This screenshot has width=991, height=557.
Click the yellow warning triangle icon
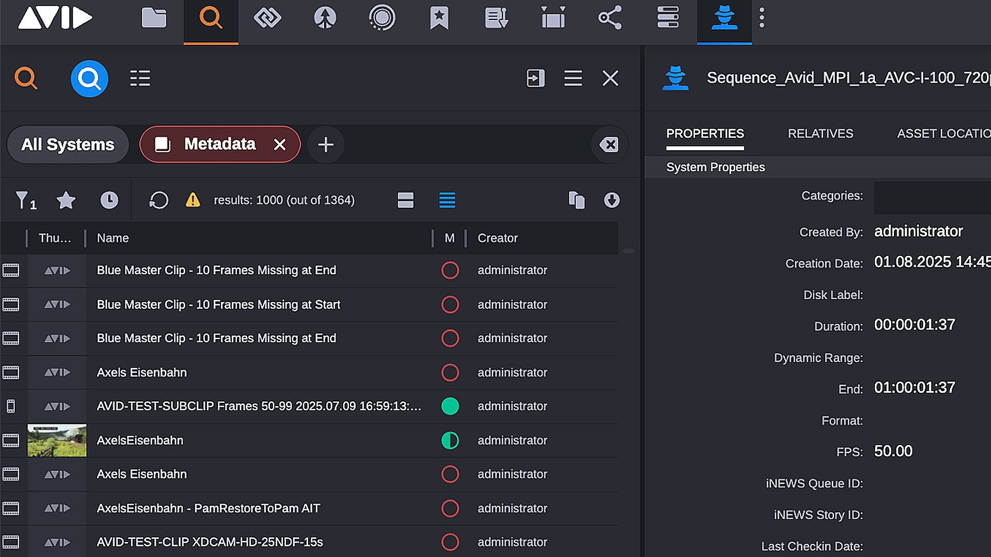[x=193, y=200]
